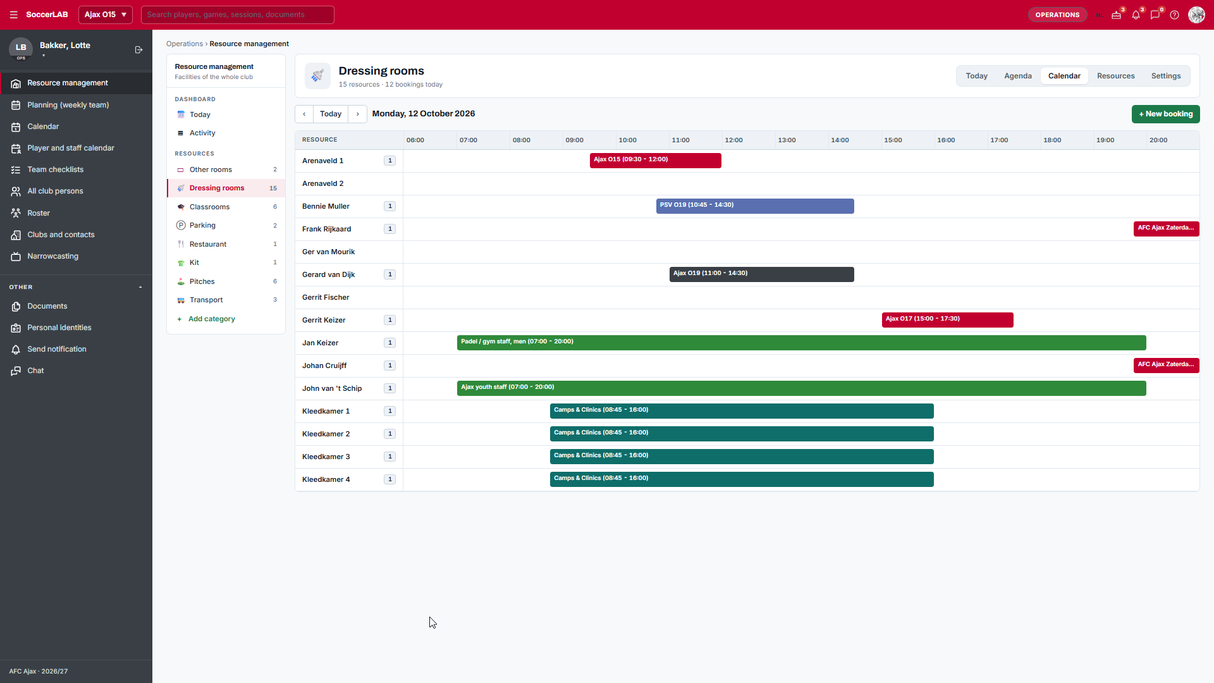This screenshot has width=1214, height=683.
Task: Open the PSV O19 (10:45 - 14:30) booking
Action: coord(755,206)
